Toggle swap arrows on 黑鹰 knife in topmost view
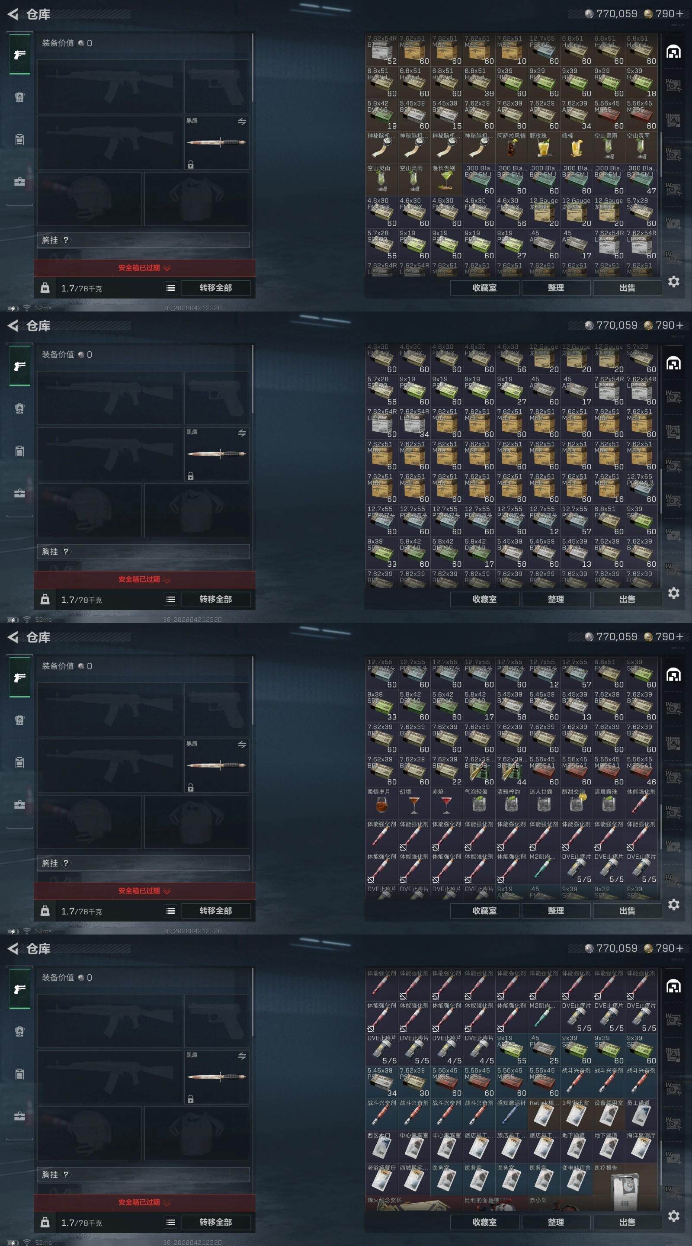Screen dimensions: 692x1246 242,122
